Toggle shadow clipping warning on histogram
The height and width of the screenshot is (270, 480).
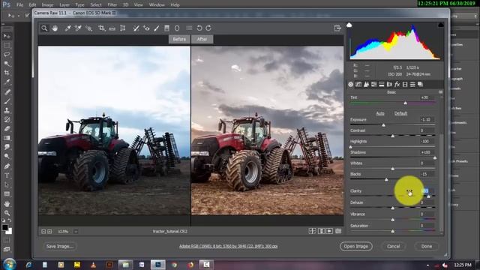click(x=349, y=25)
